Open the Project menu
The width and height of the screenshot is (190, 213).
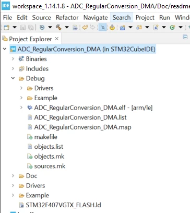(x=145, y=18)
